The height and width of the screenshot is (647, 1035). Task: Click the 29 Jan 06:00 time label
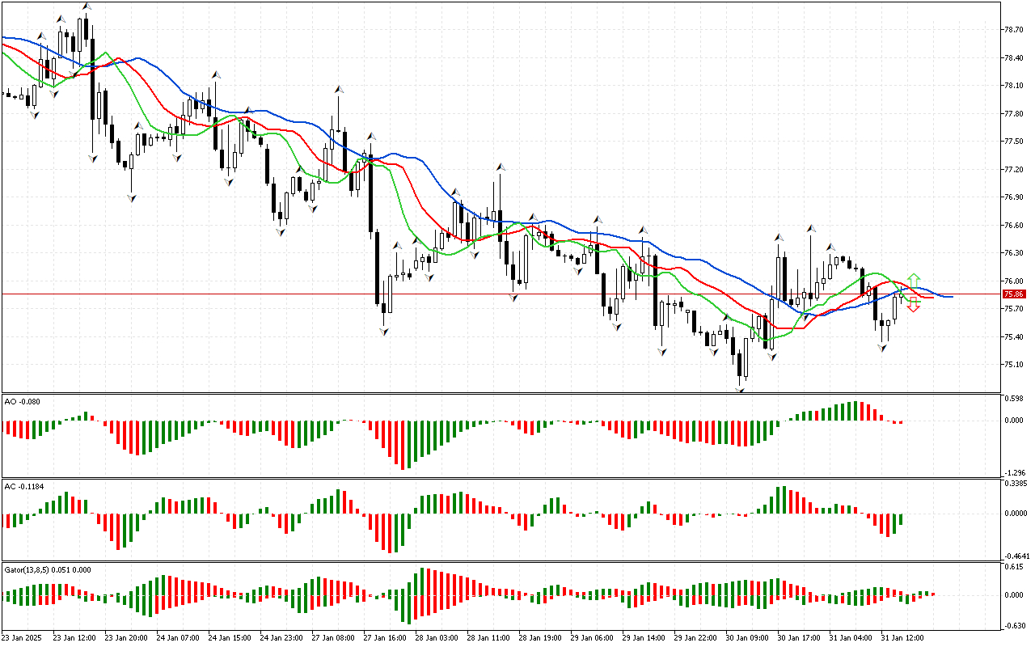tap(593, 638)
